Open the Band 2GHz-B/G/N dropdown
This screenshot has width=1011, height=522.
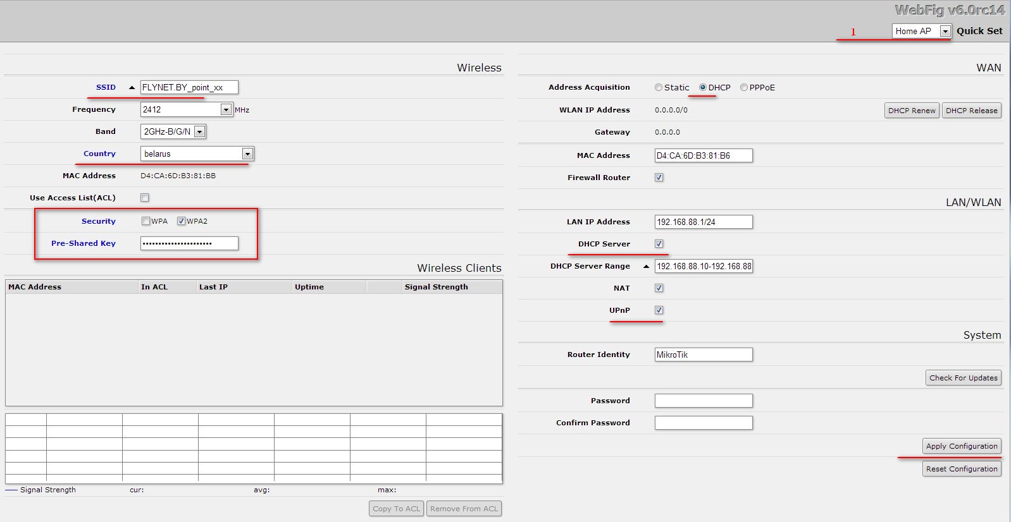[x=173, y=131]
